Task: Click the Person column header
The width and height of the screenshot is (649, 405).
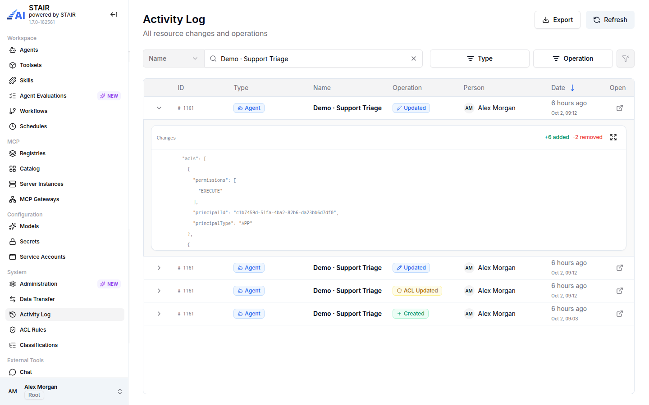Action: click(474, 88)
